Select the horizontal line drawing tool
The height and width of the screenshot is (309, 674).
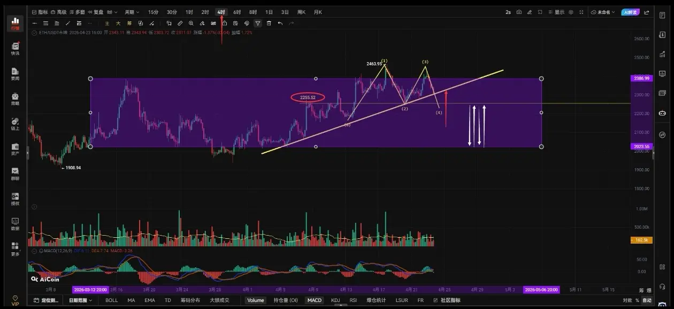[35, 23]
